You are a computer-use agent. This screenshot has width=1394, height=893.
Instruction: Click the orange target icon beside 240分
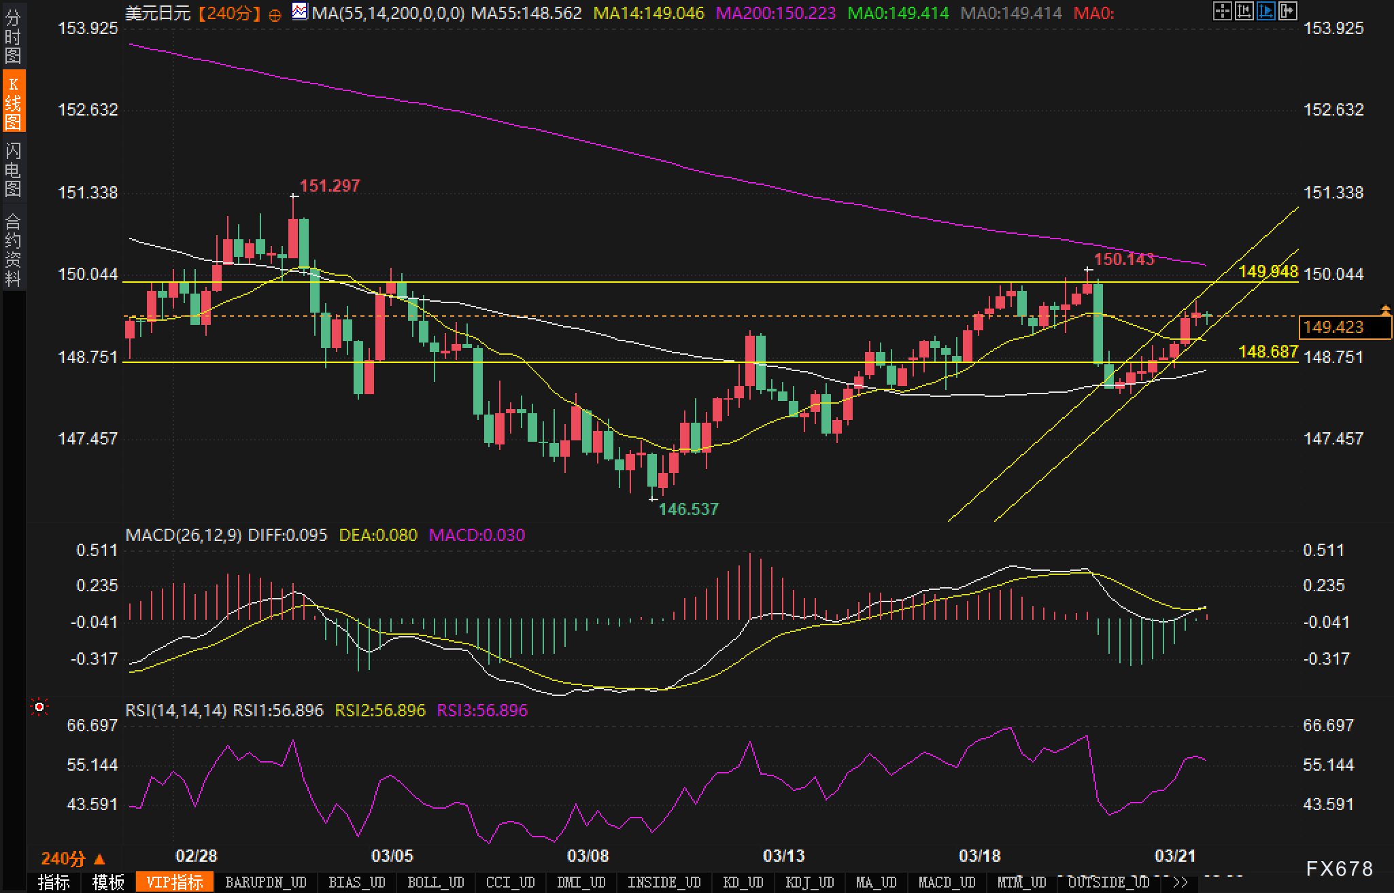(275, 14)
